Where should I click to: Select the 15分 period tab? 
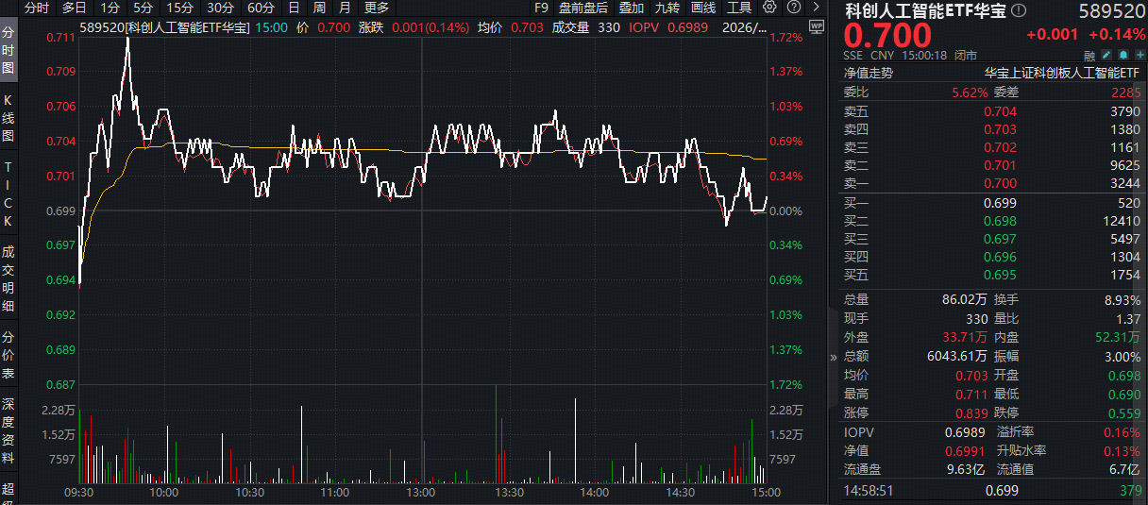(x=179, y=8)
